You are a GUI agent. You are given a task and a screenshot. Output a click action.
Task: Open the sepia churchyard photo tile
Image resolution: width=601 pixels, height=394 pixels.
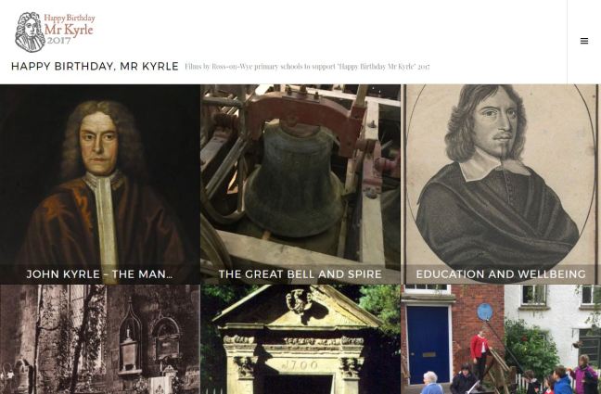tap(100, 339)
